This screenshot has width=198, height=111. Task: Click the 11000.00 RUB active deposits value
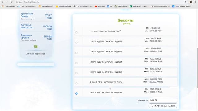coord(47,27)
